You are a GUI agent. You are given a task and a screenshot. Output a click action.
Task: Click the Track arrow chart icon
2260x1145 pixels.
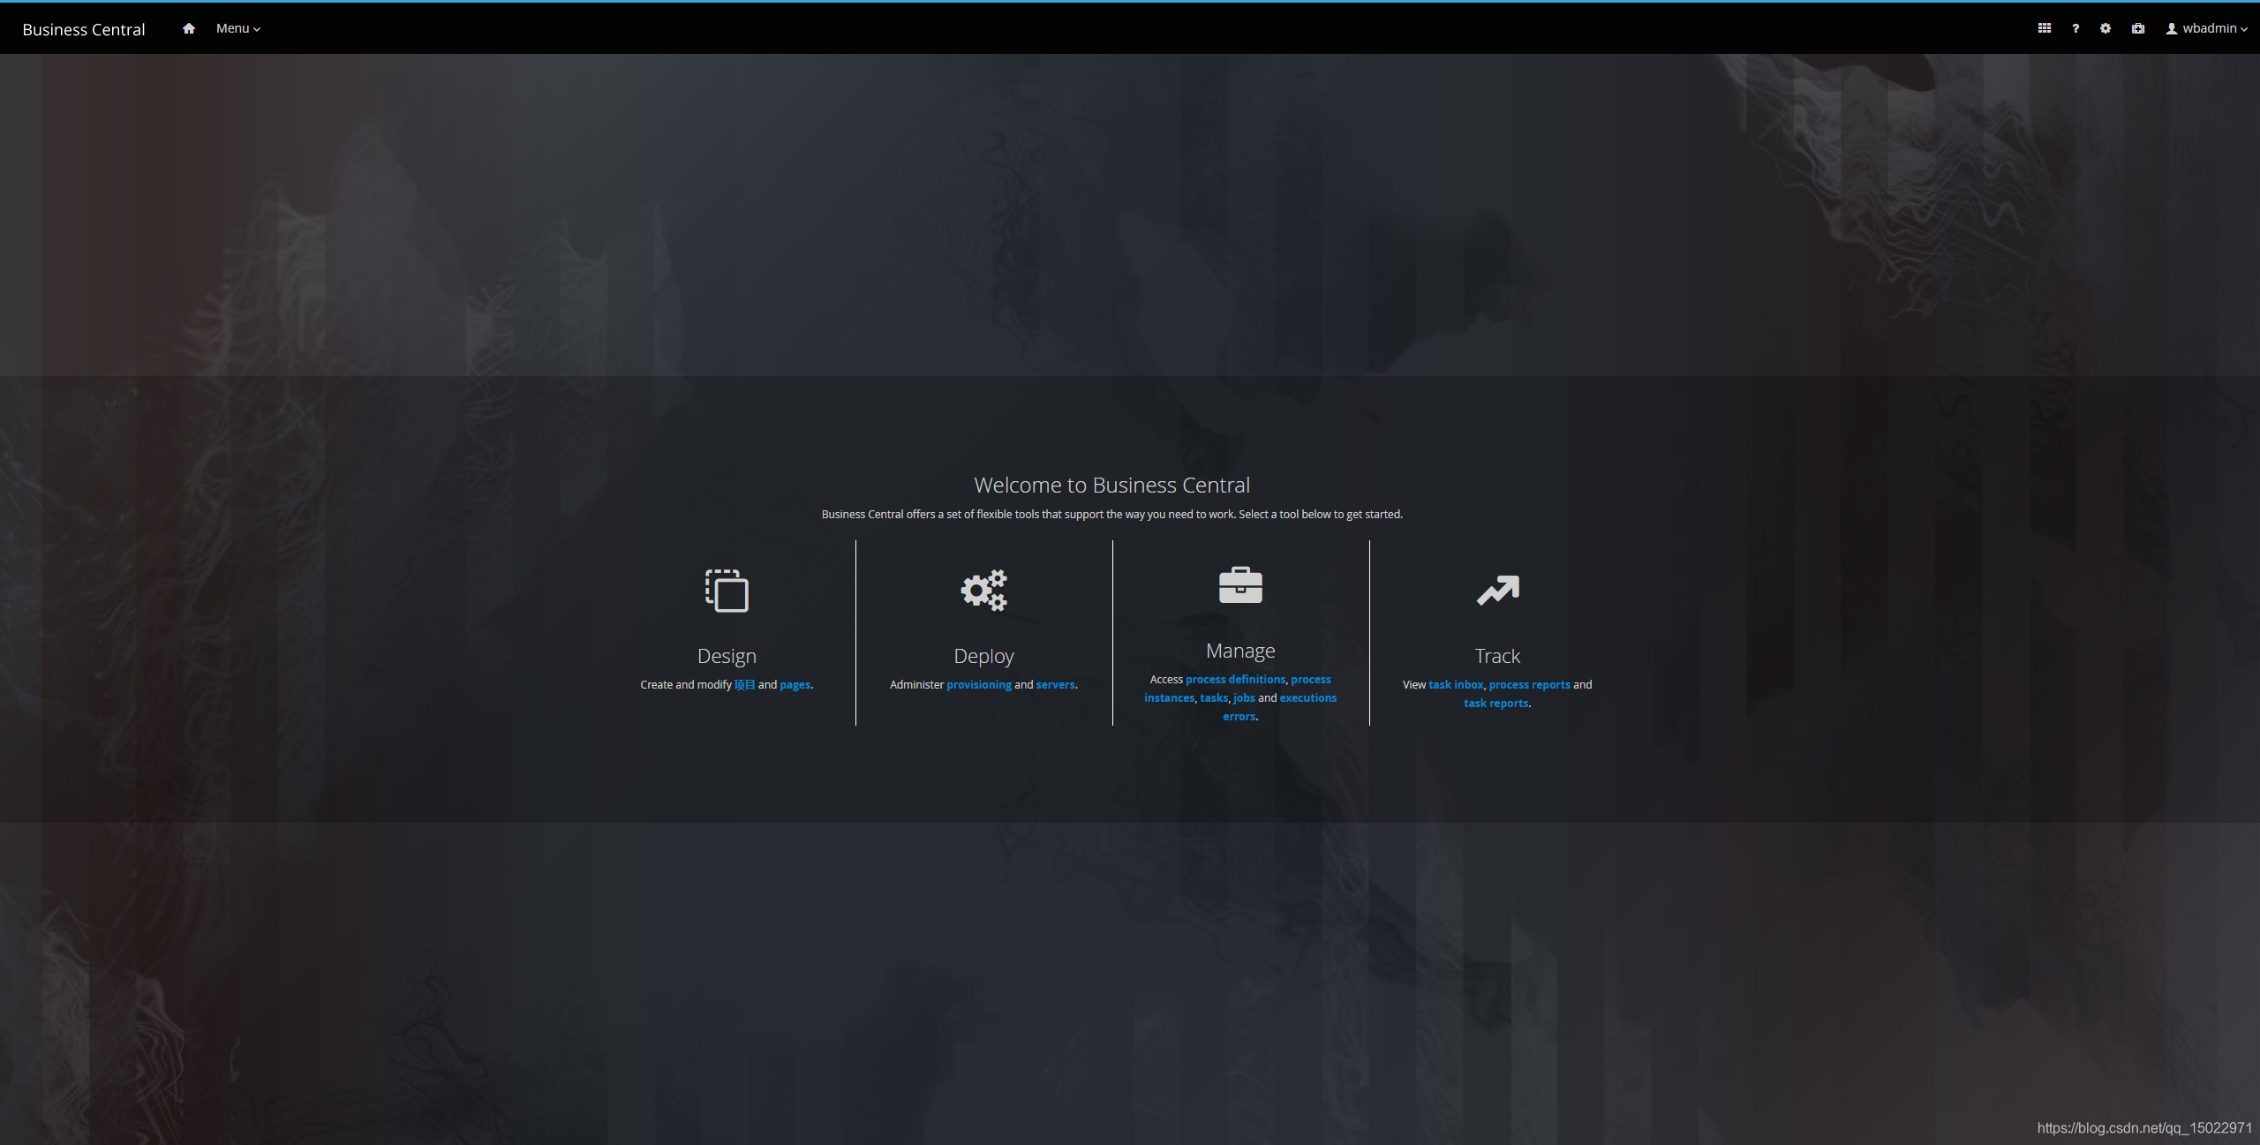click(x=1497, y=591)
